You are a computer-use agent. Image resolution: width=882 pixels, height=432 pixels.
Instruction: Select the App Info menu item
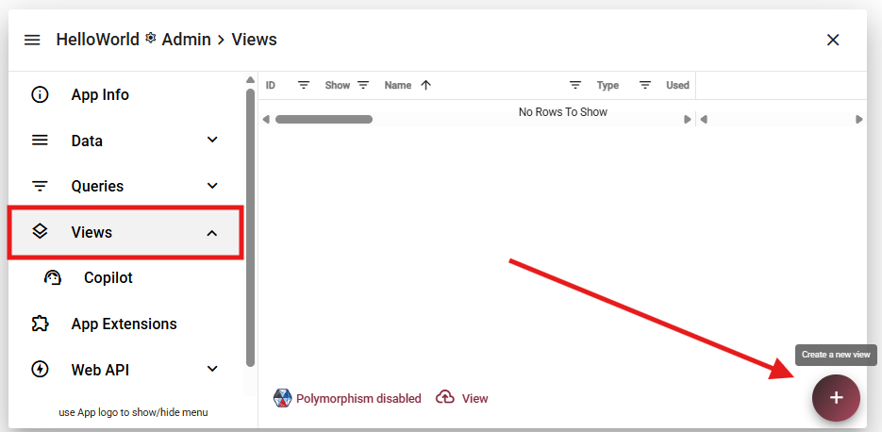point(100,94)
